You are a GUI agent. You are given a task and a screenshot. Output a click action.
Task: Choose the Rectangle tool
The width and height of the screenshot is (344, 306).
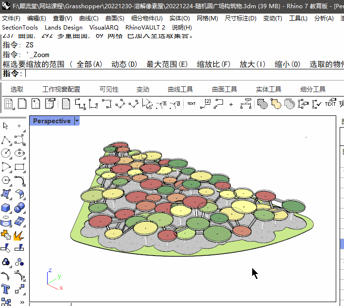coord(20,167)
